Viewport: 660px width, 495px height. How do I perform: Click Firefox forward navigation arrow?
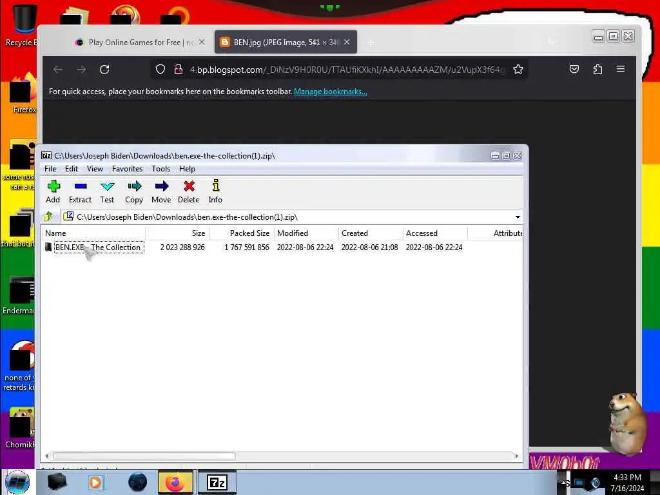tap(81, 70)
